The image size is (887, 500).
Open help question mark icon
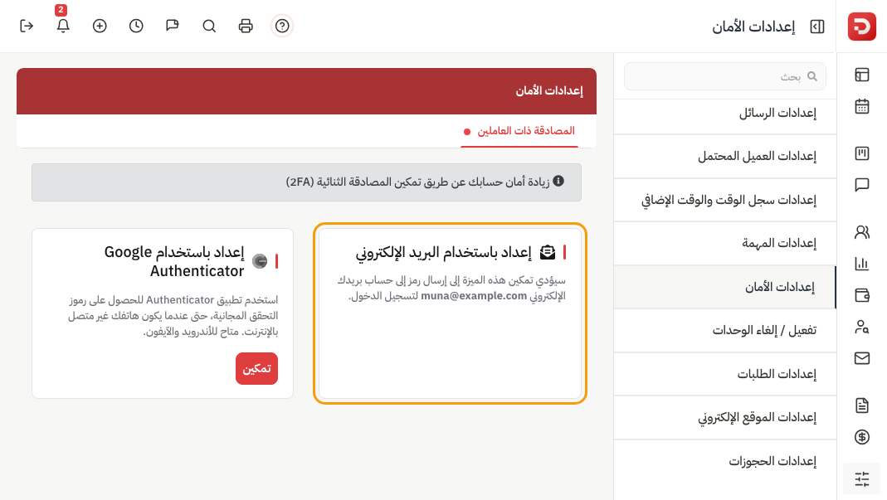[x=282, y=26]
